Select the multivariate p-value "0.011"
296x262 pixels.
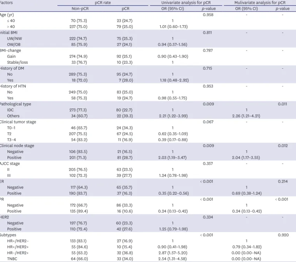[x=282, y=104]
